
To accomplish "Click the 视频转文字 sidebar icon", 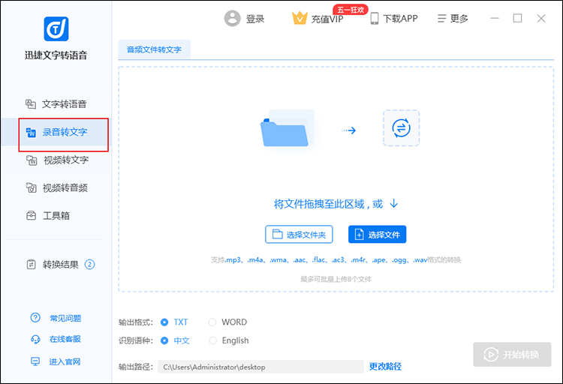I will [32, 160].
